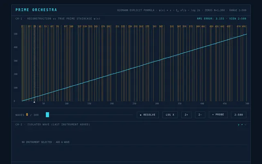Click the RMS ERROR: 3.155 readout
This screenshot has width=262, height=164.
coord(210,18)
